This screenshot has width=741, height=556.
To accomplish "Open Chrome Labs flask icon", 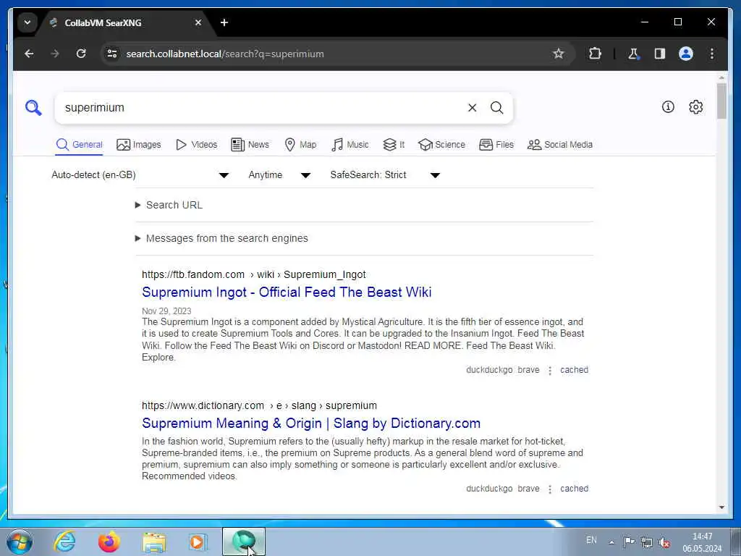I will pos(633,54).
